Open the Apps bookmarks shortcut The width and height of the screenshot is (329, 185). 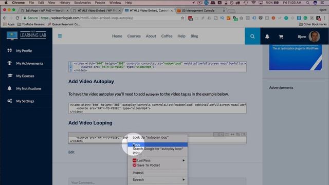[x=9, y=24]
